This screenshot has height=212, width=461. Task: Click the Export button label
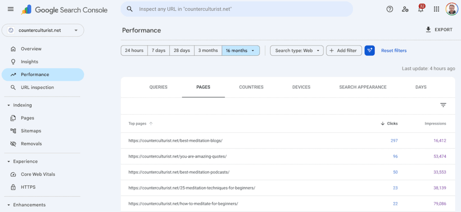coord(443,30)
